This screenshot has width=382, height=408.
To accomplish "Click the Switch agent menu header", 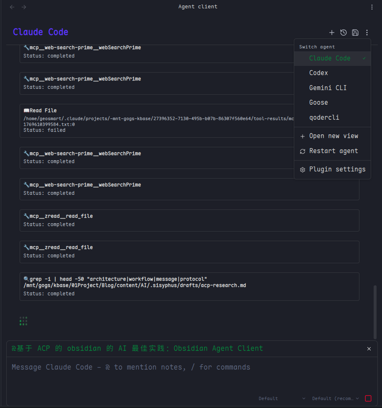I will tap(317, 47).
